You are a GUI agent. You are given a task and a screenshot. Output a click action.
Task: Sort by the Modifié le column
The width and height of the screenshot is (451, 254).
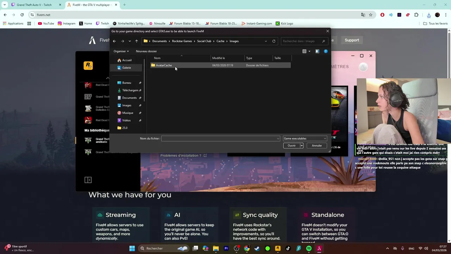pos(228,58)
